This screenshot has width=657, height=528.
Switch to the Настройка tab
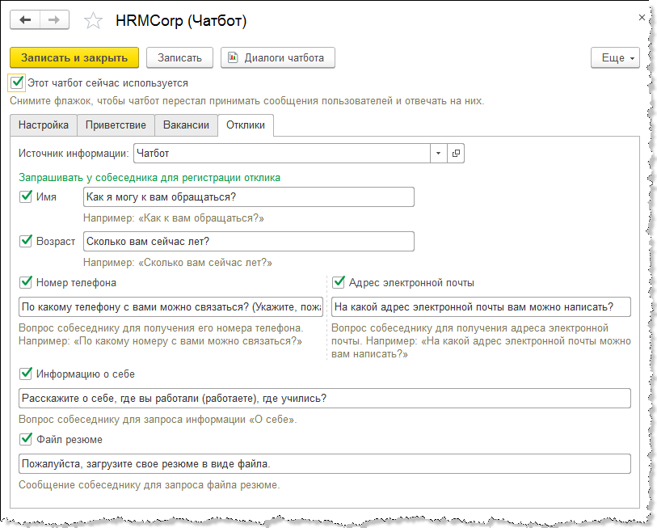[x=44, y=125]
